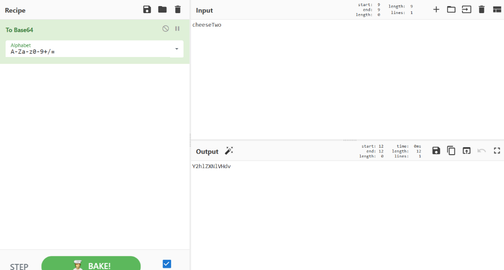This screenshot has height=270, width=504.
Task: Click the Magic wand icon
Action: [229, 151]
